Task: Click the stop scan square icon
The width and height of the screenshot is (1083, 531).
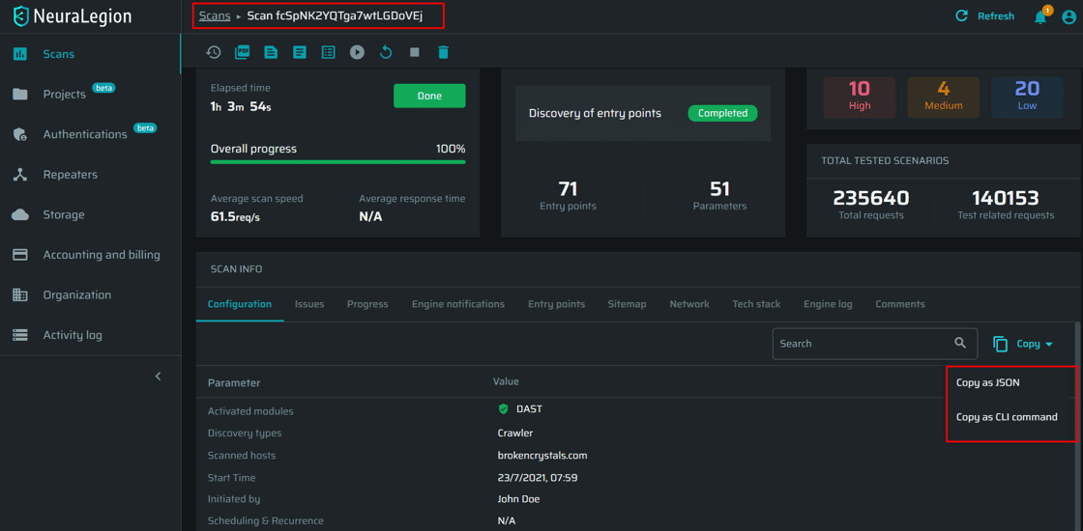Action: click(415, 52)
